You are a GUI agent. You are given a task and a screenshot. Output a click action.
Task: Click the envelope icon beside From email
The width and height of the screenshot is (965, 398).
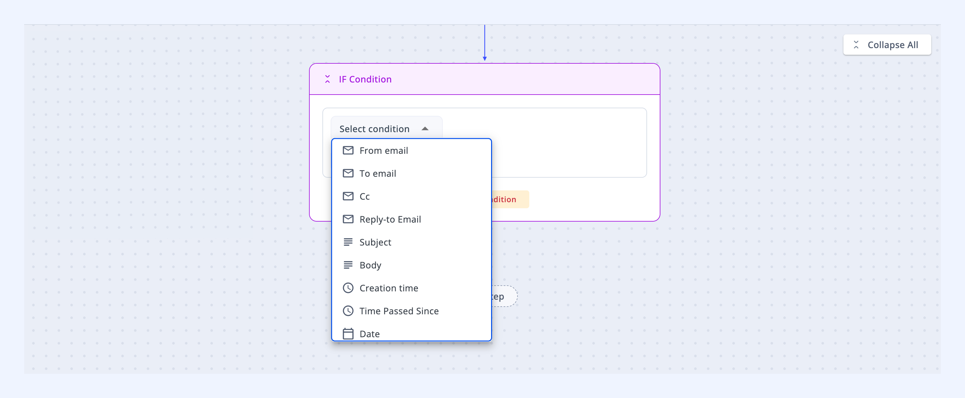coord(348,150)
